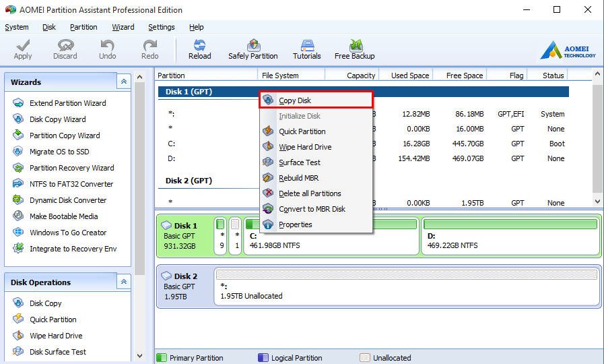Collapse the Disk Operations panel

tap(124, 282)
